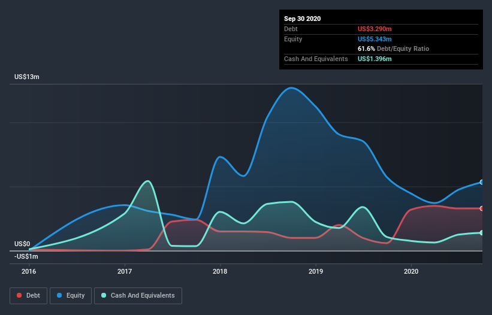Click the blue Equity endpoint marker
Viewport: 492px width, 315px height.
coord(482,182)
